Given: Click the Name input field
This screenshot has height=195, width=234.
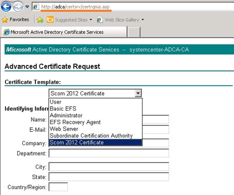Looking at the screenshot, I should tap(156, 119).
